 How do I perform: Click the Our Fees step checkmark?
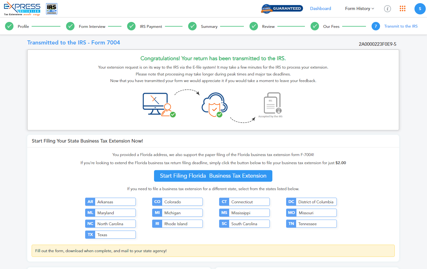tap(315, 26)
